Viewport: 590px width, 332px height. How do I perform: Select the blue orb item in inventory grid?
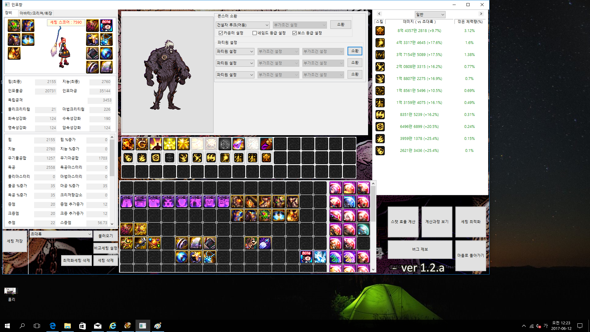(182, 257)
